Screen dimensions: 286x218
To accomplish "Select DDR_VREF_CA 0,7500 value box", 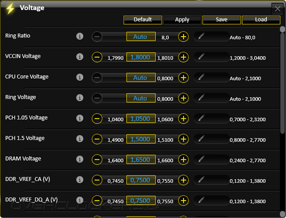I will 141,180.
